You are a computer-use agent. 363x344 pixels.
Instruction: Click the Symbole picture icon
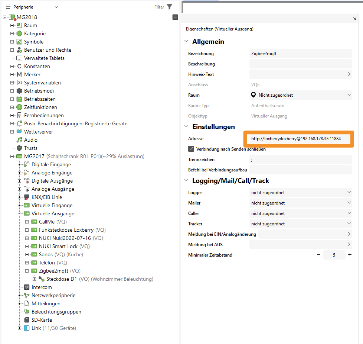[19, 42]
